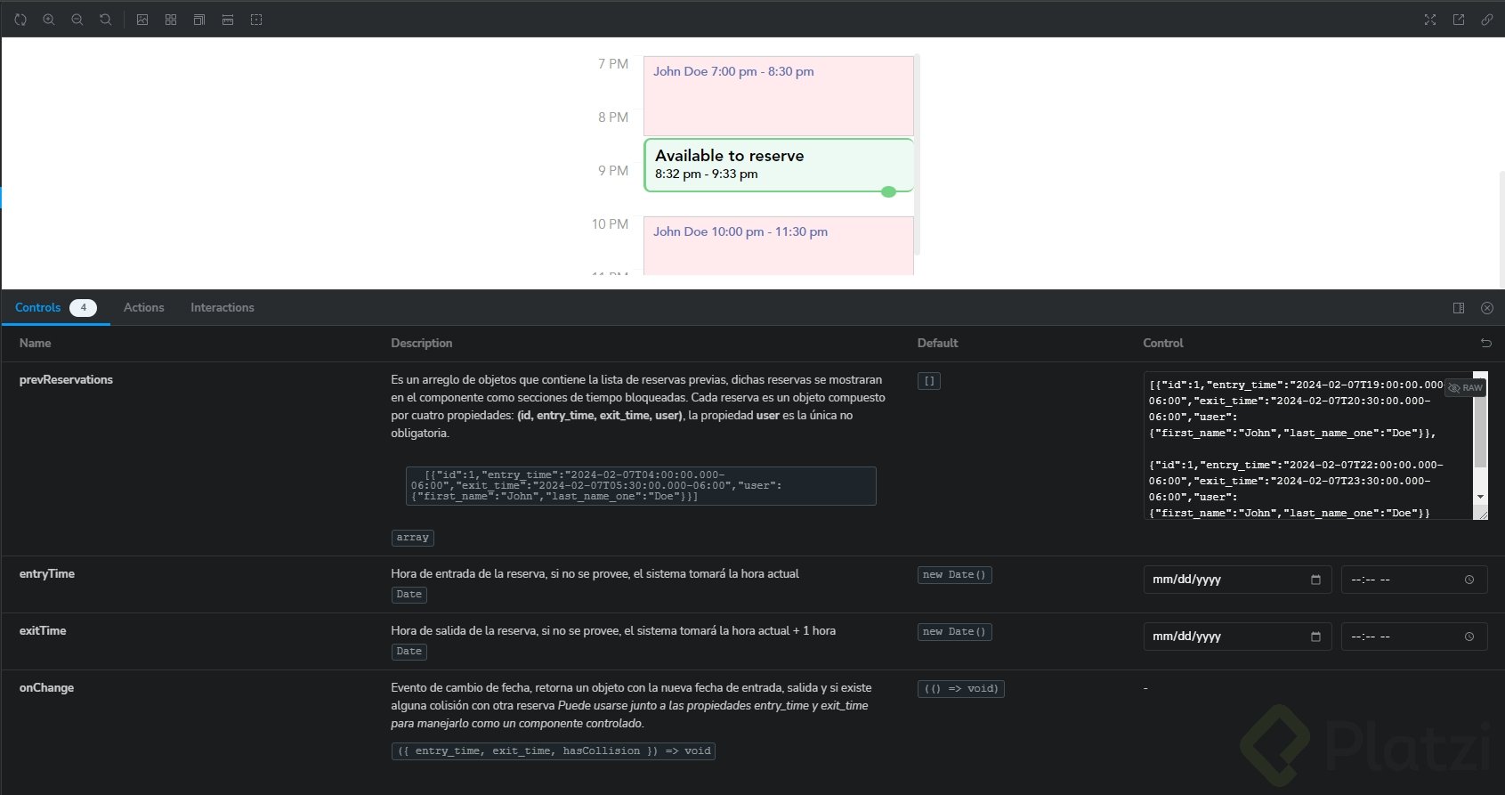The width and height of the screenshot is (1505, 795).
Task: Click the exitTime property name
Action: [x=43, y=630]
